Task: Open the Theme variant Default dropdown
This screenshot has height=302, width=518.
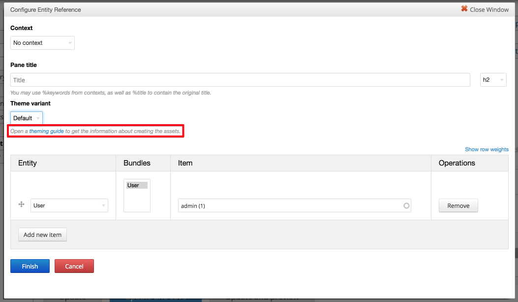Action: point(26,118)
